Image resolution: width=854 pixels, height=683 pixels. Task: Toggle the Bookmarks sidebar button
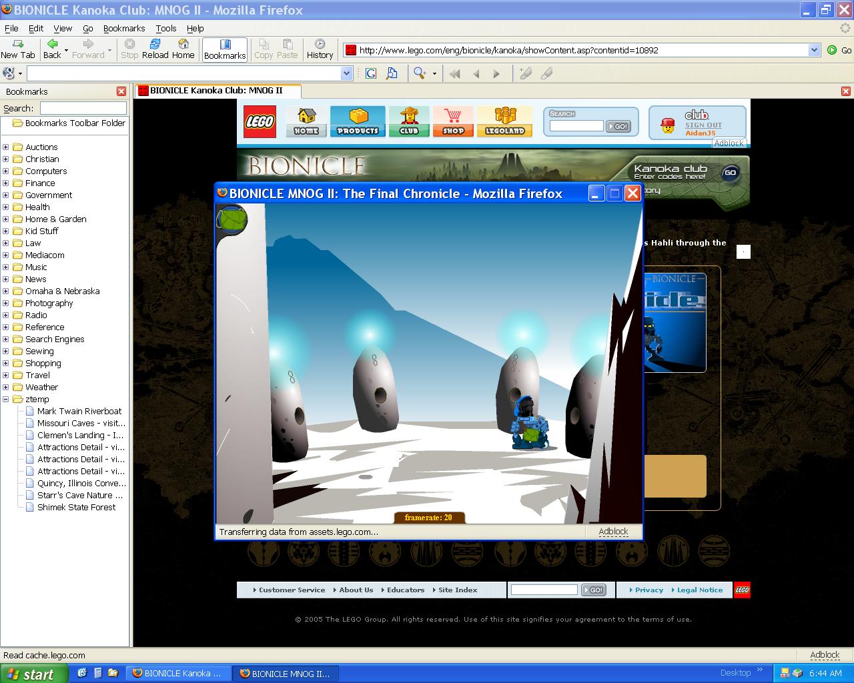[225, 49]
